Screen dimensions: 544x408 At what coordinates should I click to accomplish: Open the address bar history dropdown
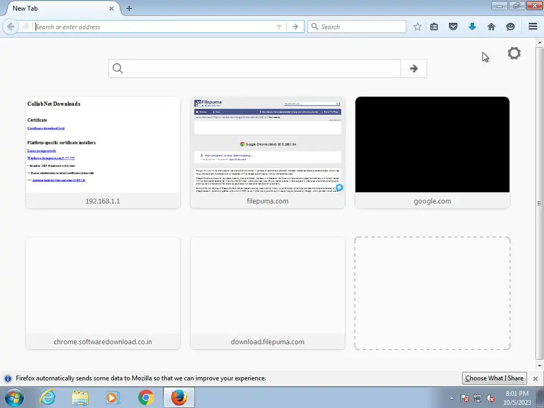pyautogui.click(x=279, y=27)
